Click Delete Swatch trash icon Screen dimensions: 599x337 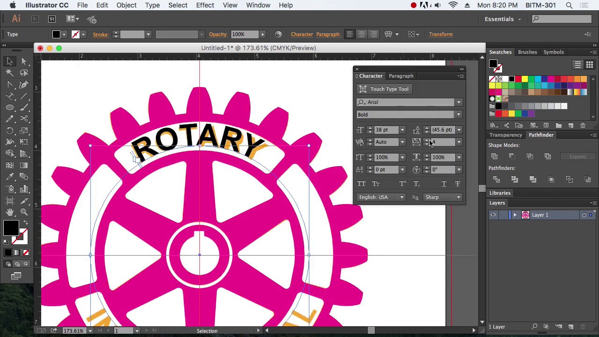point(583,125)
